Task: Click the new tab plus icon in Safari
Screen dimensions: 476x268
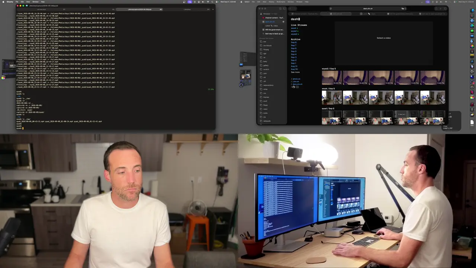Action: pos(441,8)
